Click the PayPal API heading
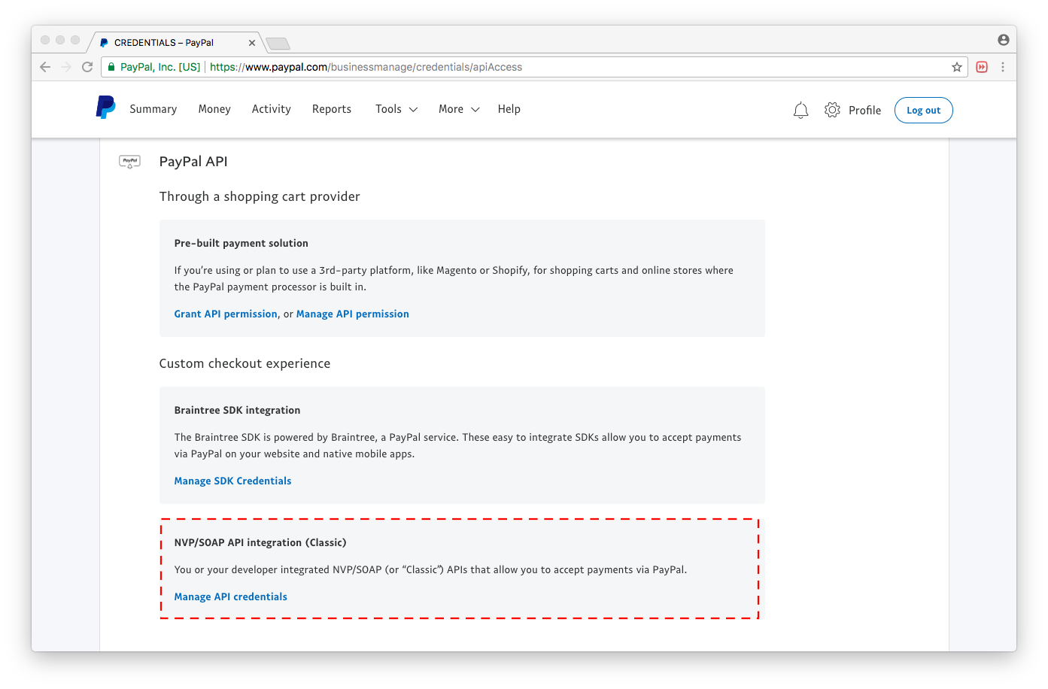This screenshot has width=1048, height=689. pyautogui.click(x=193, y=162)
